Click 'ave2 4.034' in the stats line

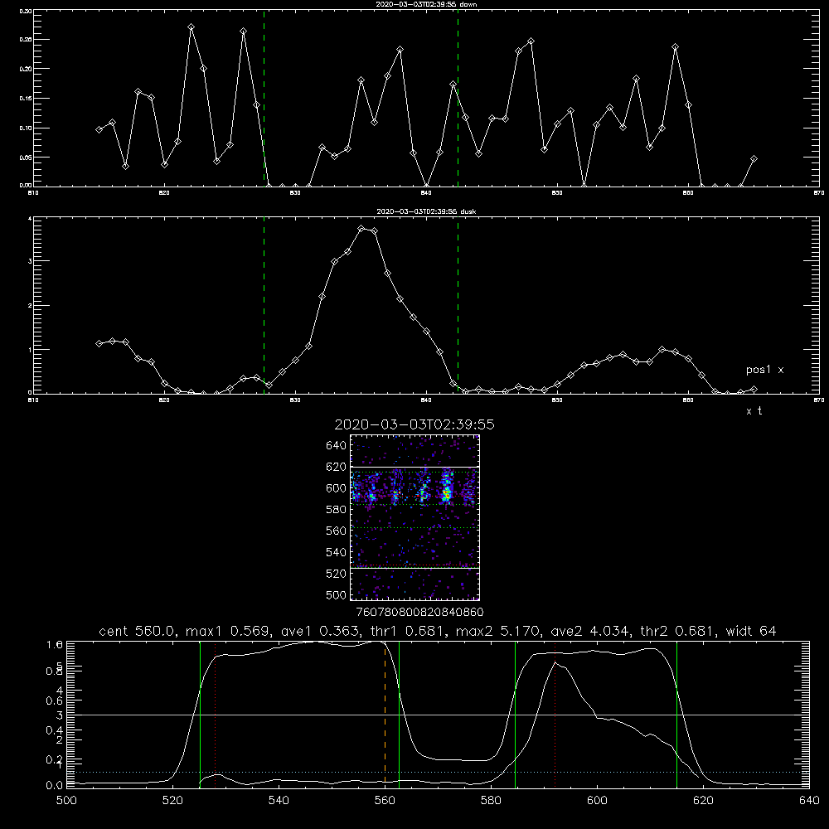[x=590, y=631]
